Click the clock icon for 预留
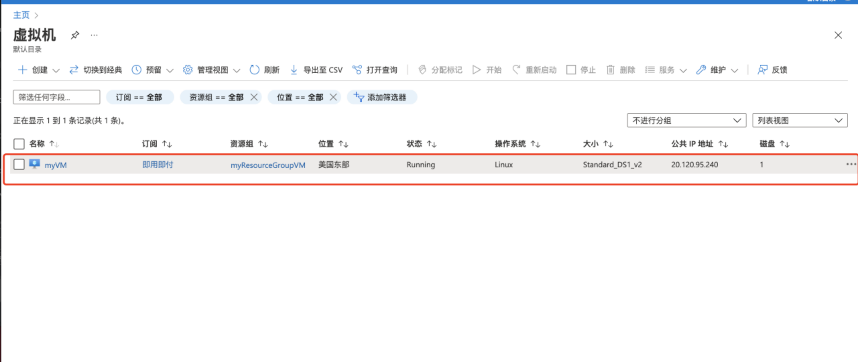Screen dimensions: 858x362 pos(136,70)
